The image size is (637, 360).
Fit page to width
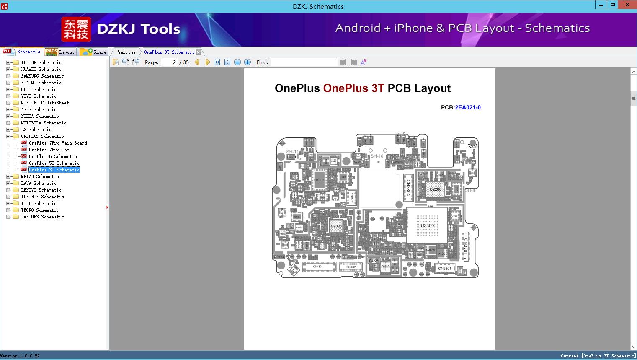pos(217,62)
